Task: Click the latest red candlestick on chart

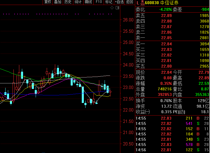Action: coord(110,92)
